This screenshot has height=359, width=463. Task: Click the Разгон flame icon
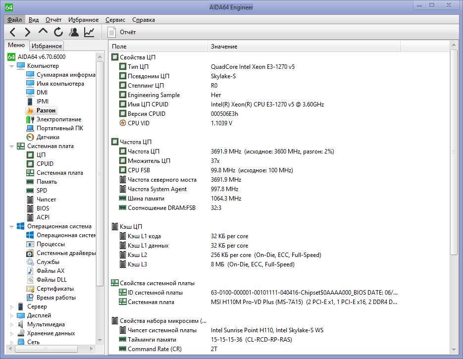point(30,110)
